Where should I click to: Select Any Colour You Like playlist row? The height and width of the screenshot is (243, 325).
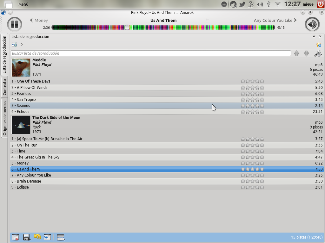pos(167,175)
